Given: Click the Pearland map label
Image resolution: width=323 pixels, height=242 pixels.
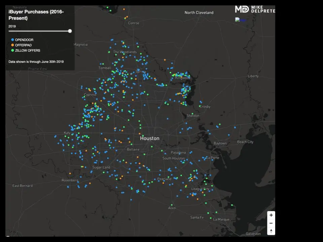Looking at the screenshot, I should point(165,179).
